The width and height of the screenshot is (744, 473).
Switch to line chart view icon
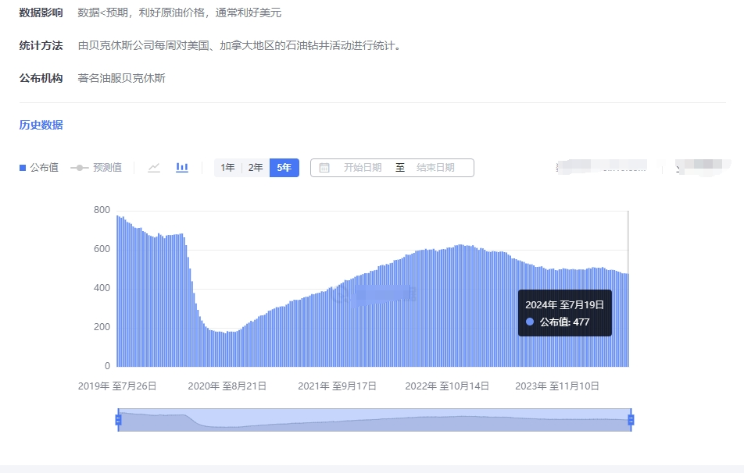coord(154,168)
